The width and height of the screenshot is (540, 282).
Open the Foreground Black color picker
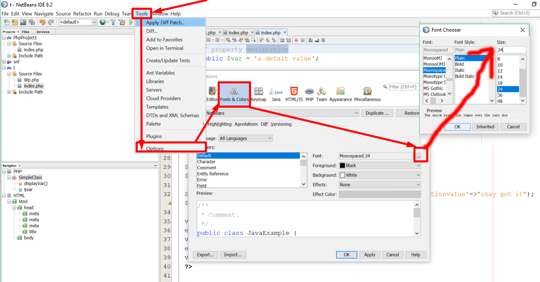[380, 165]
